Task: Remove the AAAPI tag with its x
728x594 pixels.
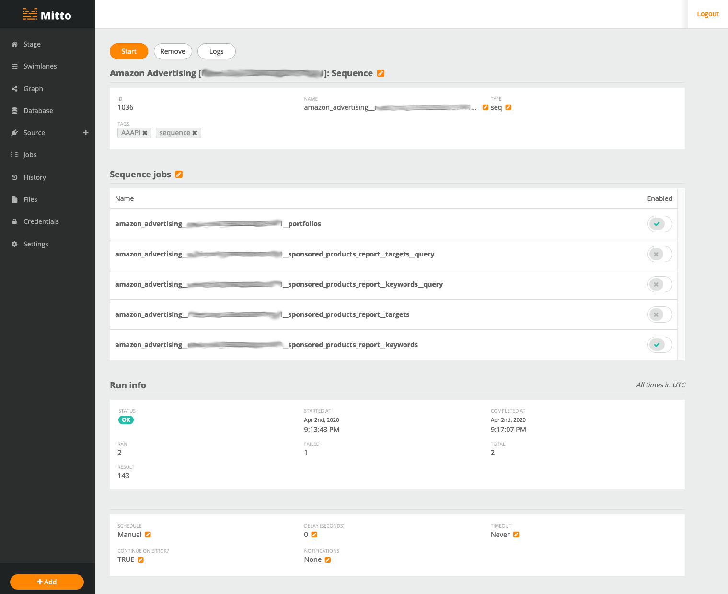Action: coord(145,133)
